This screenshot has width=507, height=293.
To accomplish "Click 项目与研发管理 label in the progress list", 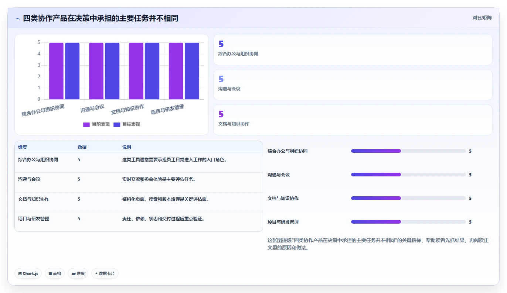I will click(283, 222).
